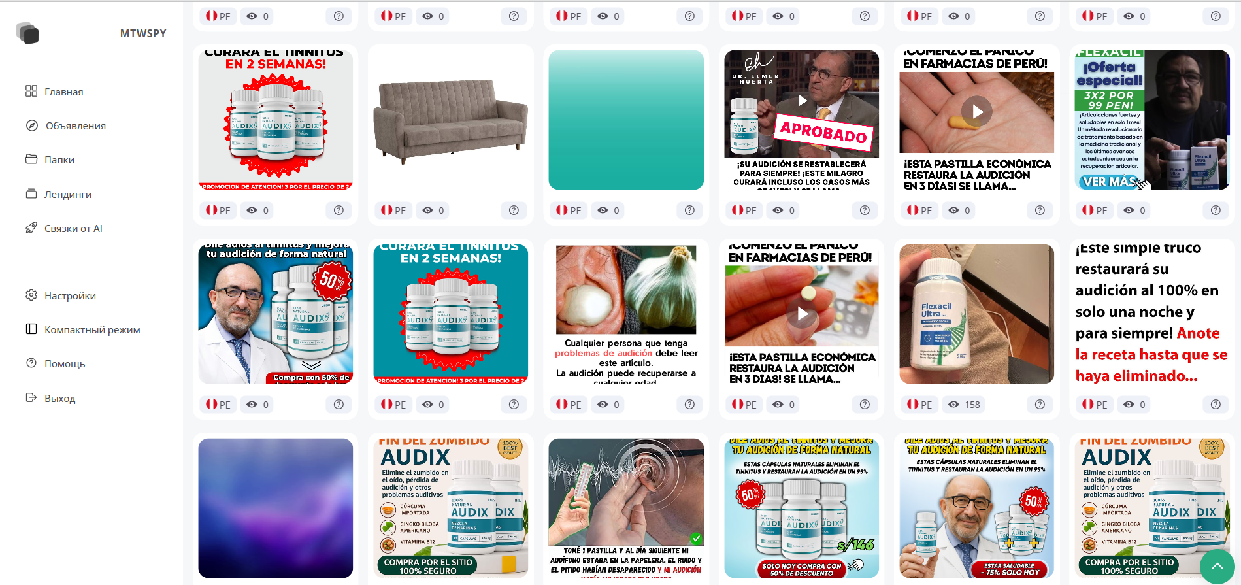Open the Flexacil Oferta especial ad thumbnail

click(x=1152, y=120)
